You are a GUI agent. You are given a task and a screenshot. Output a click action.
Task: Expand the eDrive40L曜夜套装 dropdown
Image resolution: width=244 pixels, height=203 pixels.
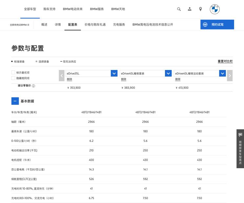(x=168, y=74)
